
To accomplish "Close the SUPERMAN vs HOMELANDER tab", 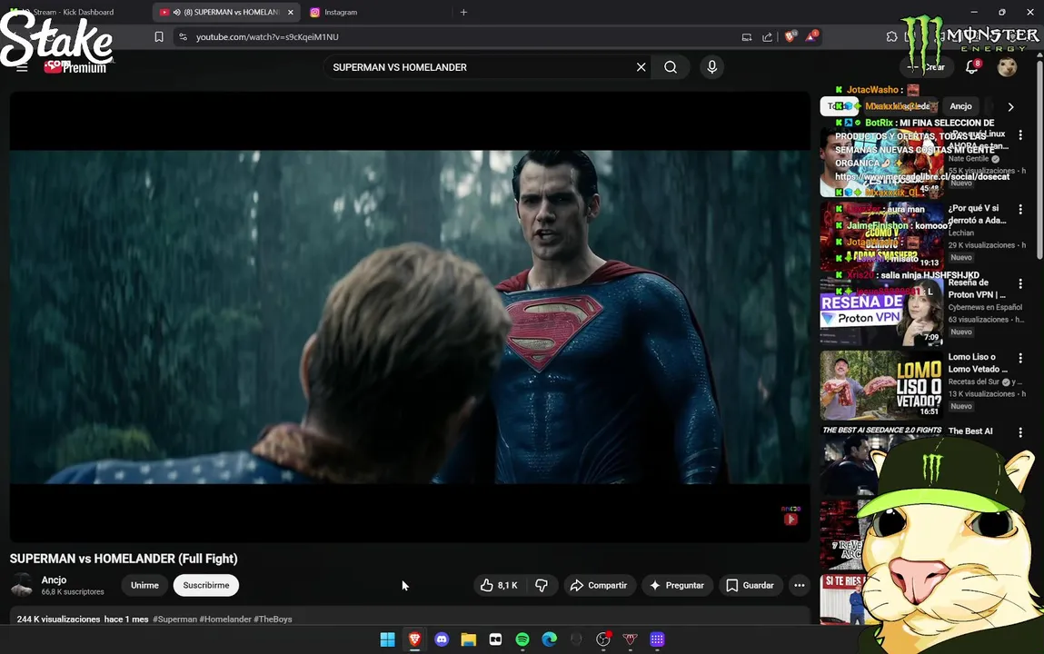I will coord(290,12).
